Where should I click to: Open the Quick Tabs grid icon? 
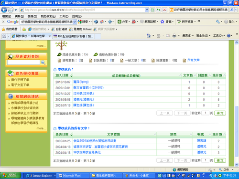(4, 36)
